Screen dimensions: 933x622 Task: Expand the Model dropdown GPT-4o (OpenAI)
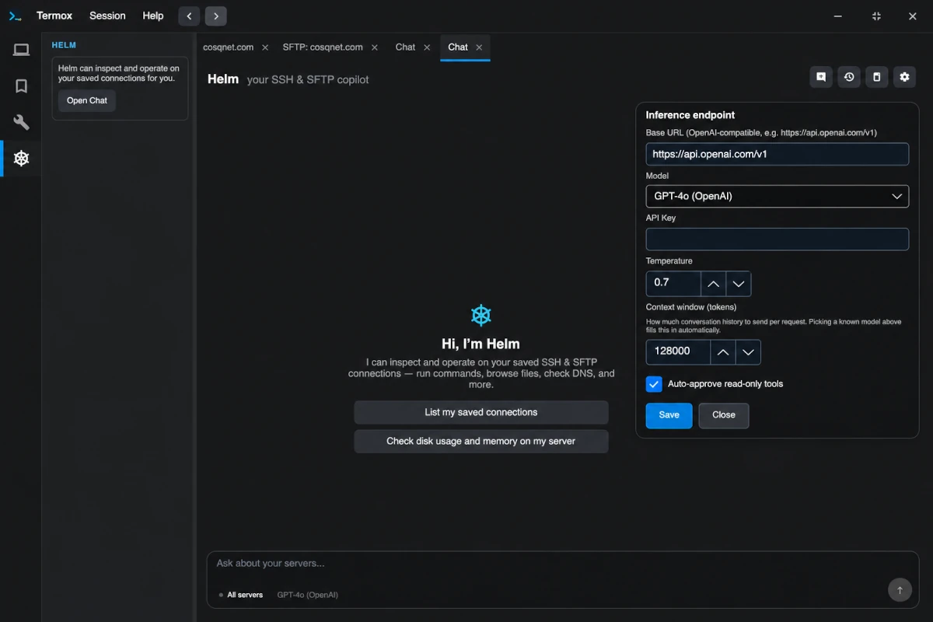(x=777, y=196)
